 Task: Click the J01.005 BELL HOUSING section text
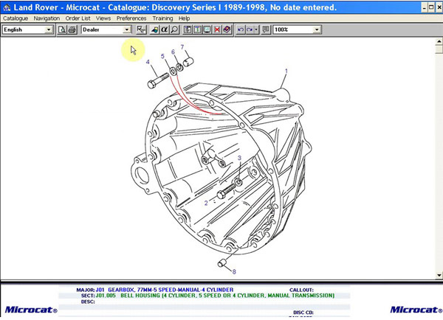[x=215, y=296]
